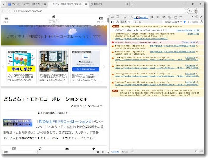
Task: Add more tools with the plus icon
Action: coord(181,17)
